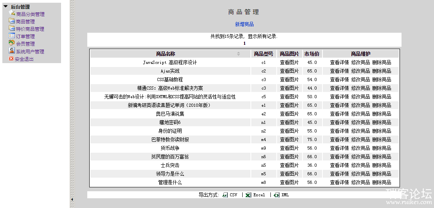The height and width of the screenshot is (208, 434).
Task: Click the CSV export icon
Action: click(x=225, y=195)
